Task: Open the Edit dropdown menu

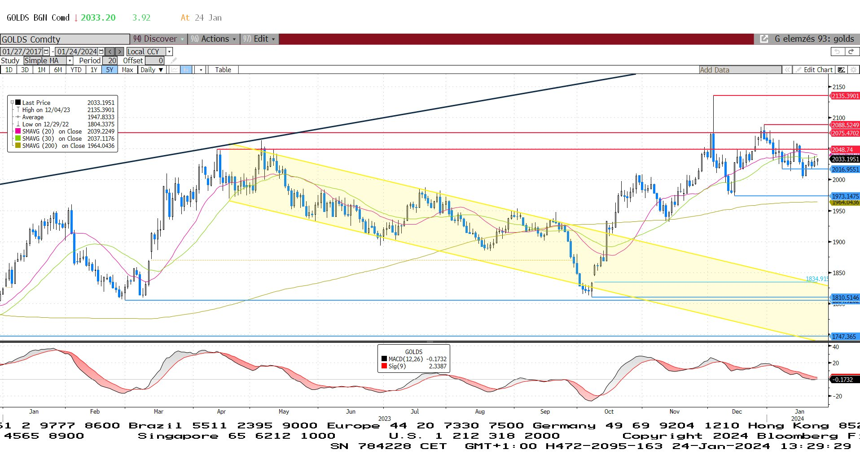Action: 259,39
